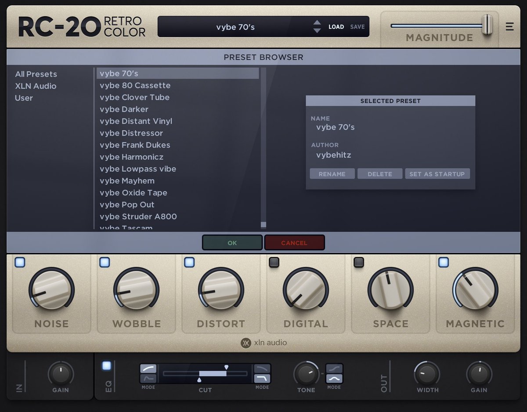This screenshot has height=412, width=527.
Task: Toggle the MAGNETIC module power switch
Action: (x=444, y=262)
